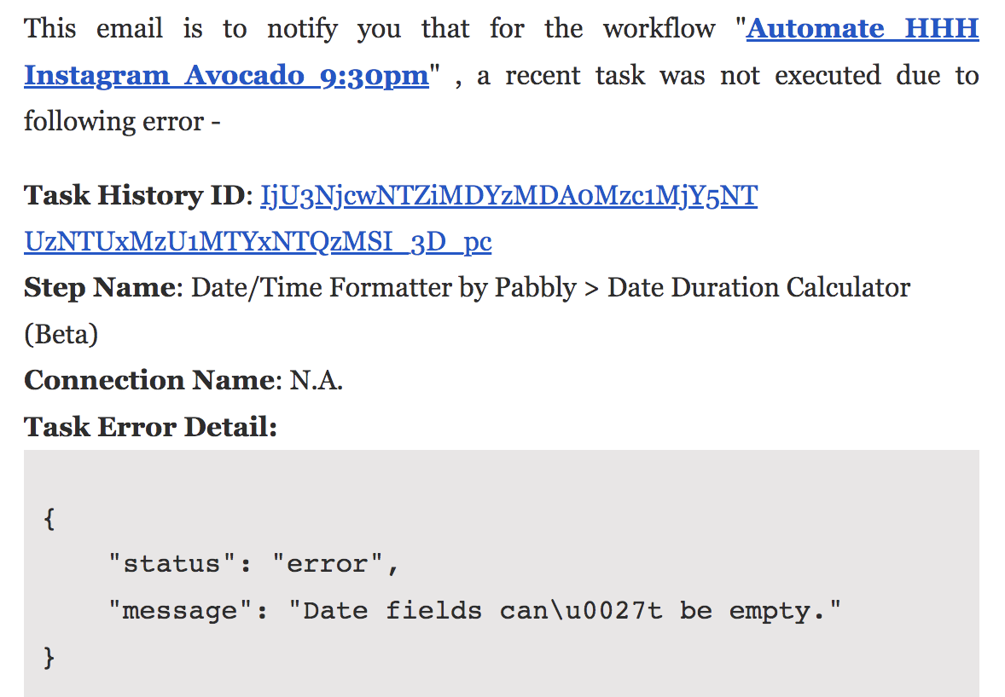
Task: Click the "Instagram Avocado 9:30pm" link text
Action: click(226, 76)
